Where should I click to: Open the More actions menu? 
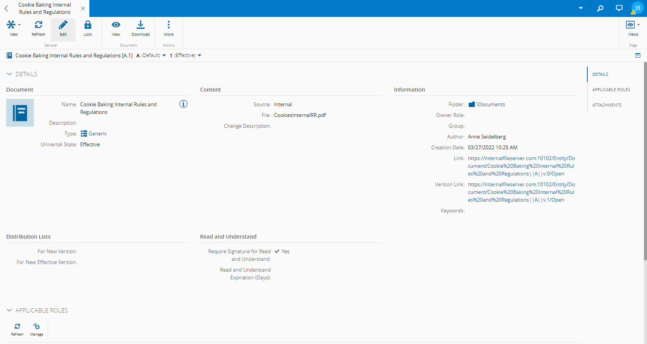click(169, 25)
